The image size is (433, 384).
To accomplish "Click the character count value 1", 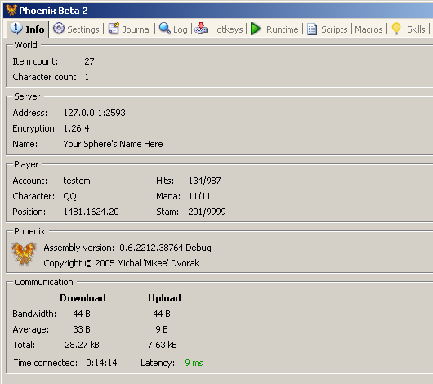I will point(87,77).
